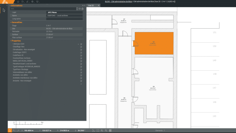Open the monitor display icon menu
The height and width of the screenshot is (133, 236).
[37, 2]
